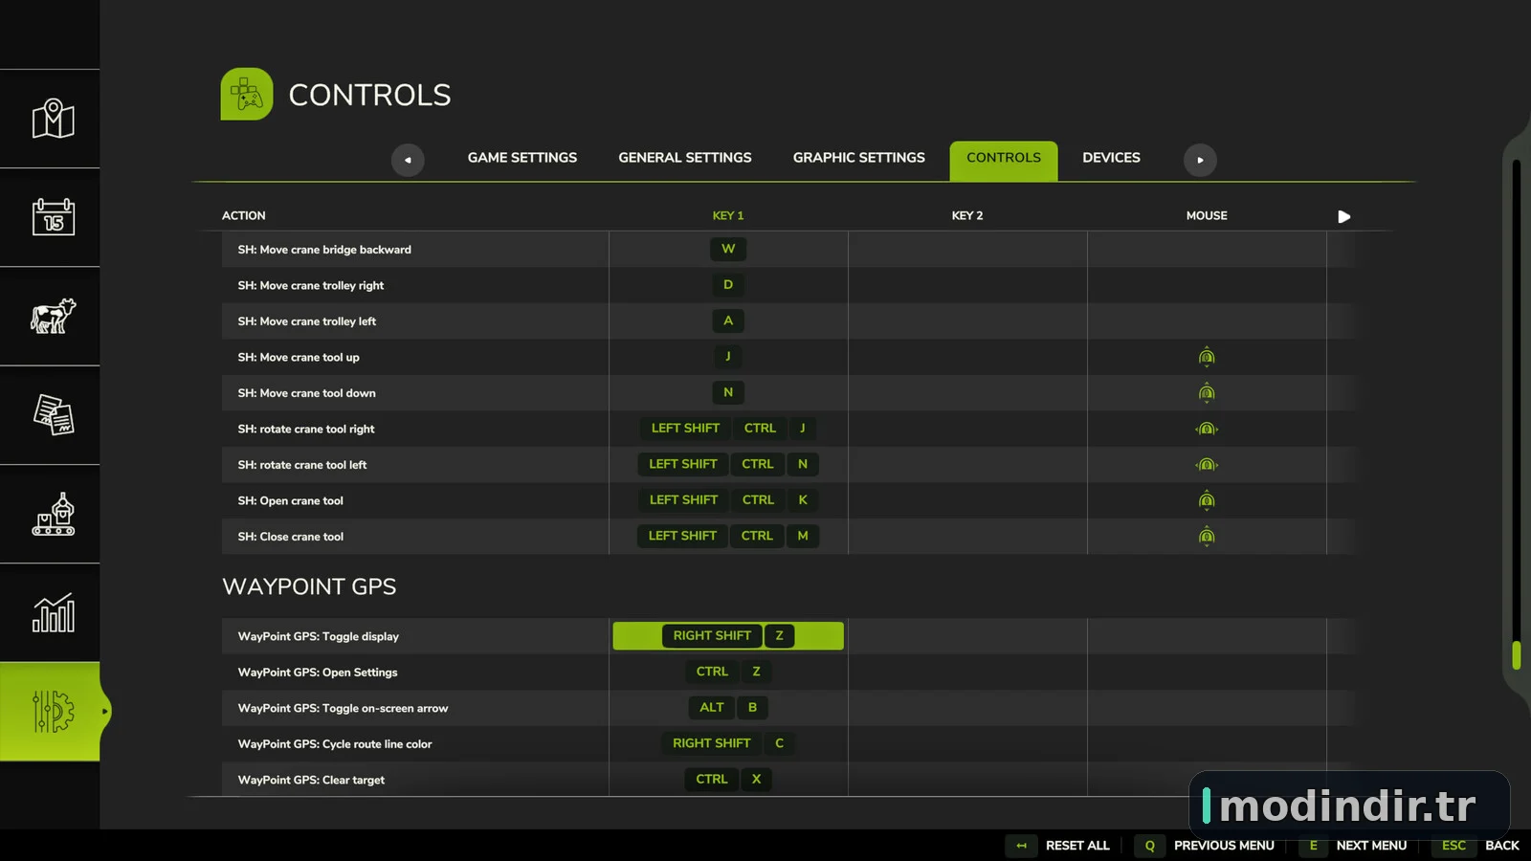Select the settings sliders sidebar icon
Image resolution: width=1531 pixels, height=861 pixels.
point(53,712)
